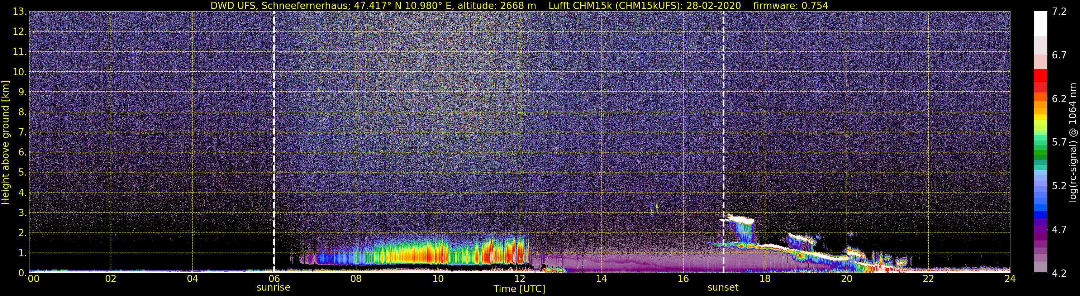
Task: Click the '10' time tick label
Action: pyautogui.click(x=437, y=279)
